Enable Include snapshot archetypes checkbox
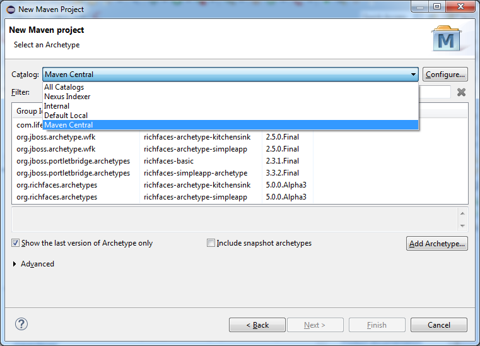The width and height of the screenshot is (480, 346). tap(211, 243)
